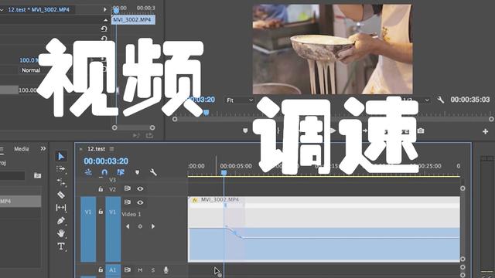Lock the A1 audio track
The height and width of the screenshot is (278, 495).
point(101,270)
